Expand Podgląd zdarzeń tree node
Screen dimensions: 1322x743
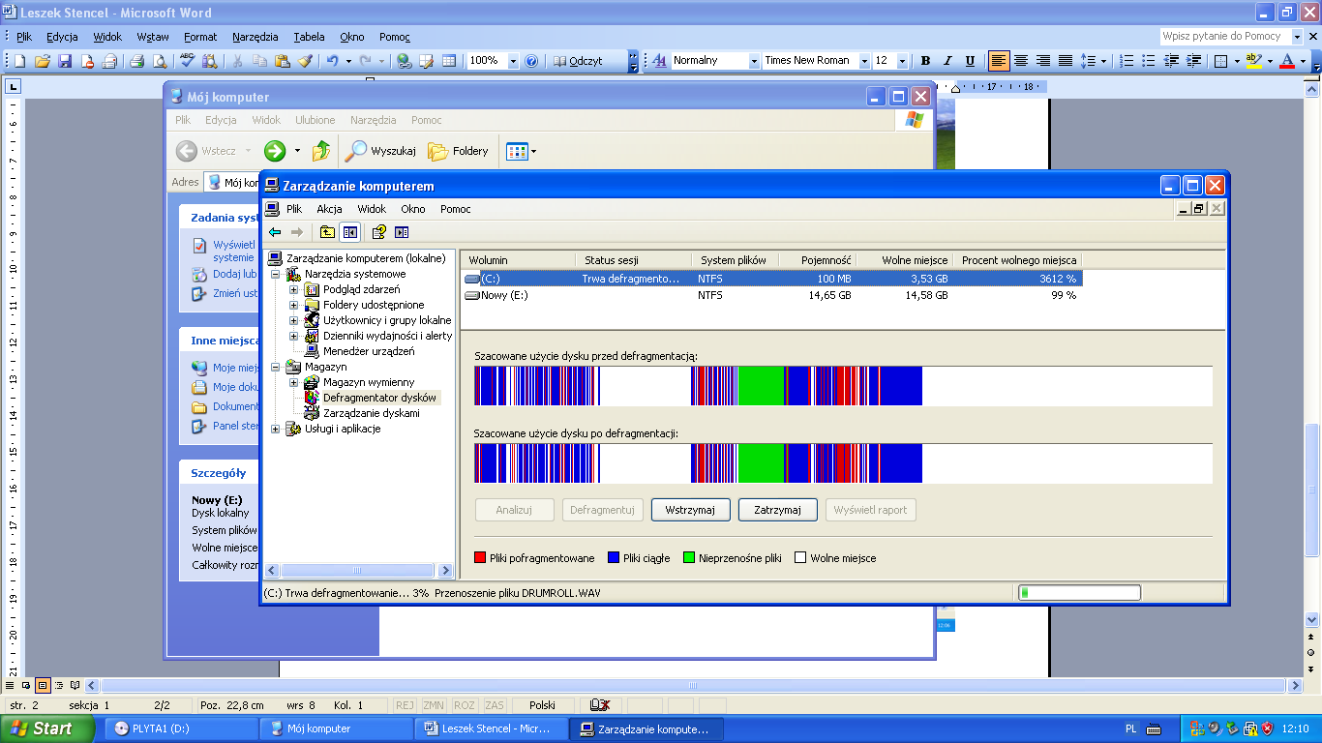tap(294, 289)
